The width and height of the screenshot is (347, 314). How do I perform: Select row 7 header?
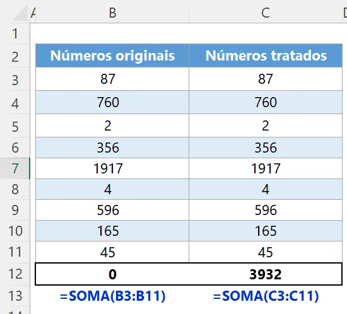[15, 168]
